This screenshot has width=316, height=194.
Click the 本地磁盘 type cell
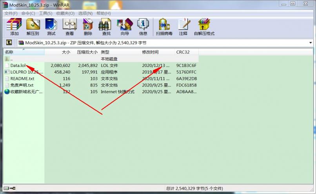(x=109, y=59)
